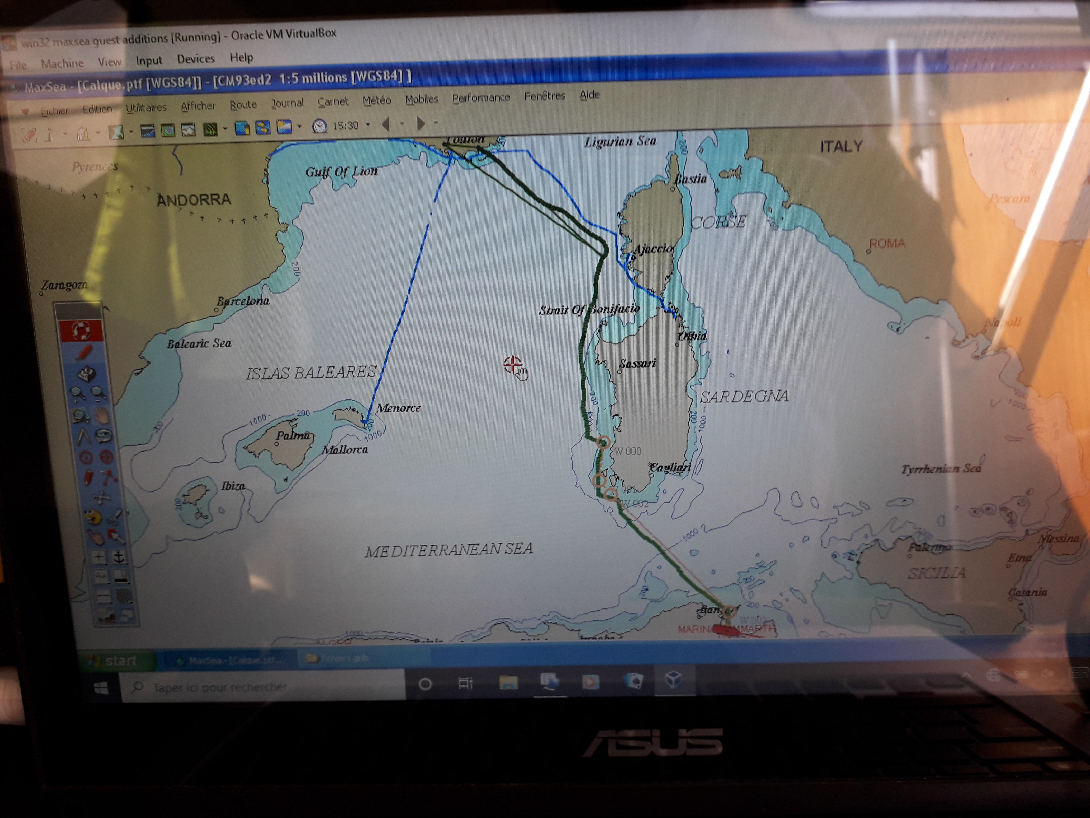
Task: Open VirtualBox Devices menu
Action: pos(196,59)
